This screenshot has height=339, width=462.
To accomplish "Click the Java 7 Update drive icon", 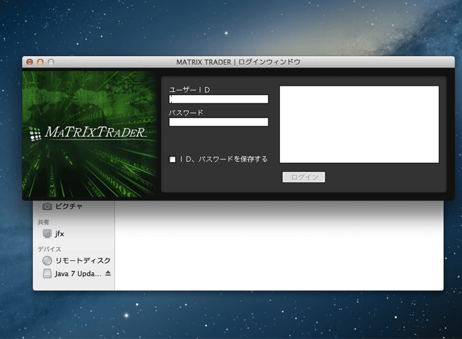I will click(47, 273).
